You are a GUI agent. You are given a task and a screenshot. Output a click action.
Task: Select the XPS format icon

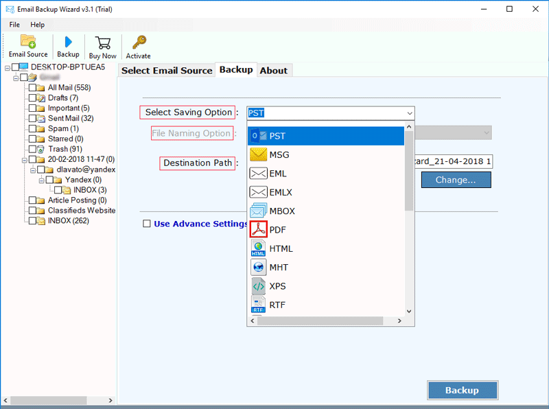pos(258,286)
